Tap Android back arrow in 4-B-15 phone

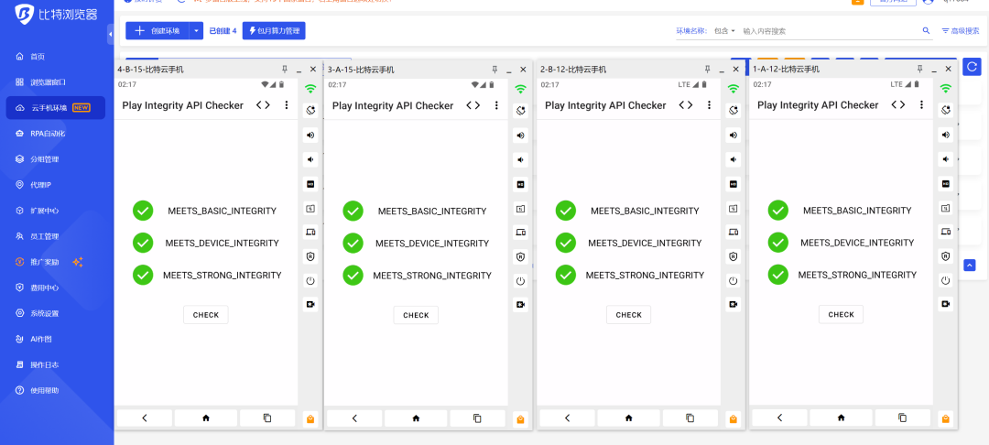(x=145, y=418)
